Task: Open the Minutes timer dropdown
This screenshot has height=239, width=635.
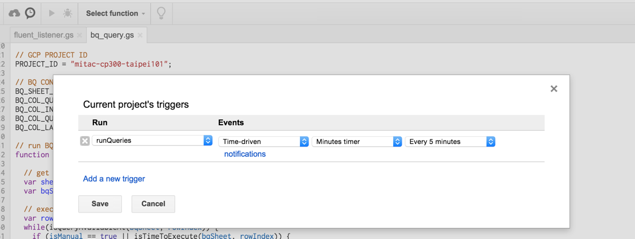Action: pyautogui.click(x=357, y=142)
